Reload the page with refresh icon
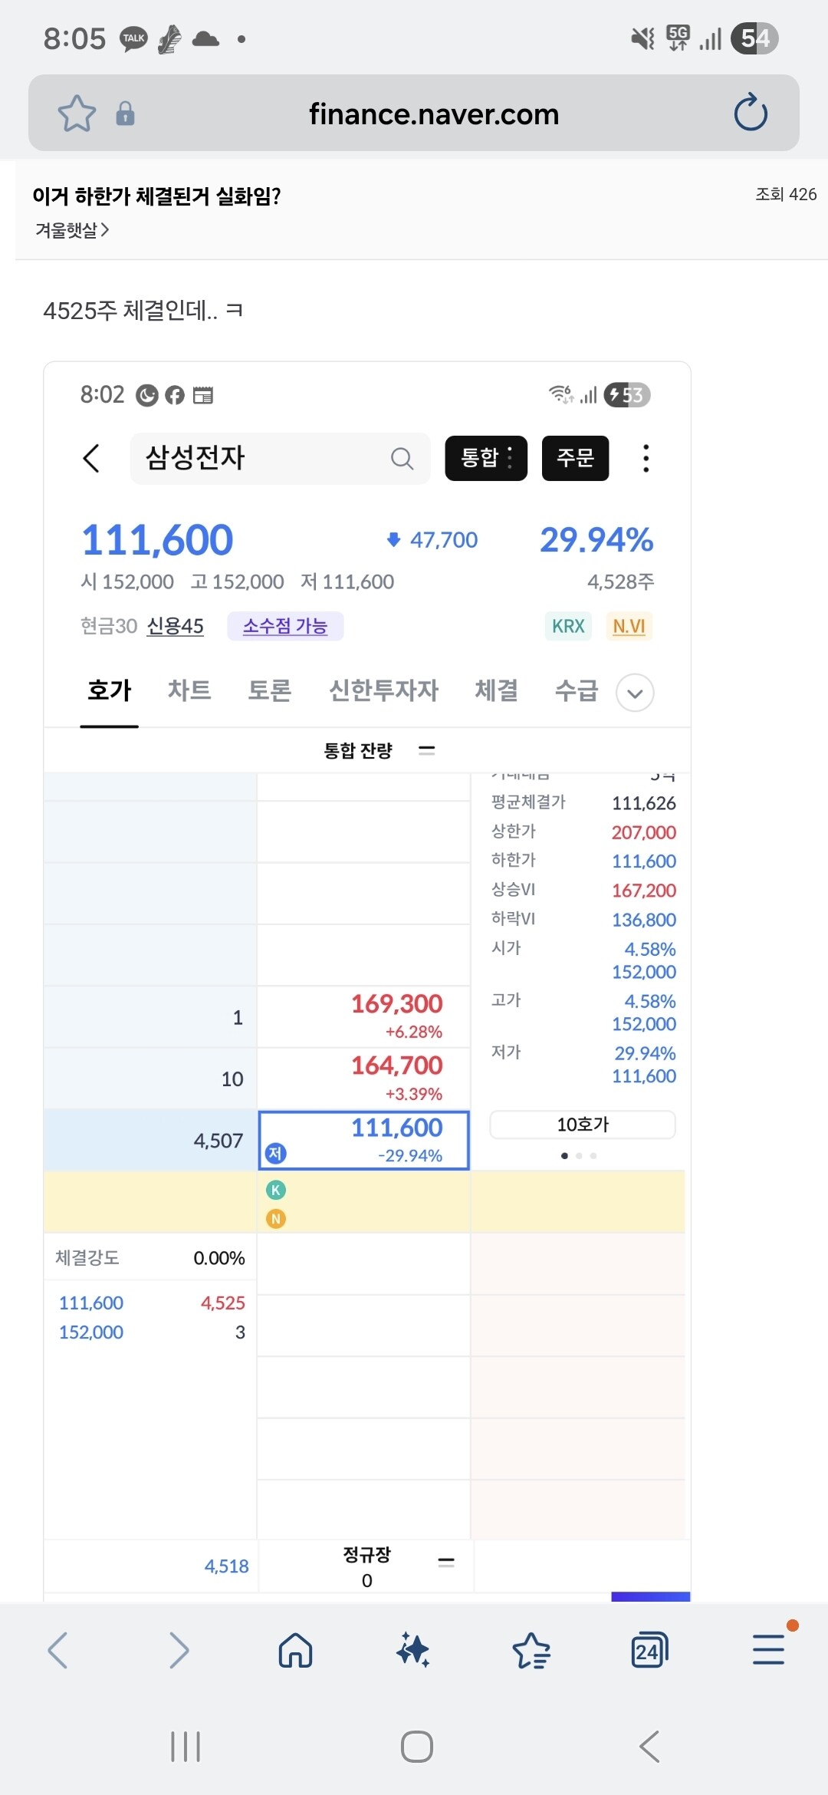 [750, 114]
